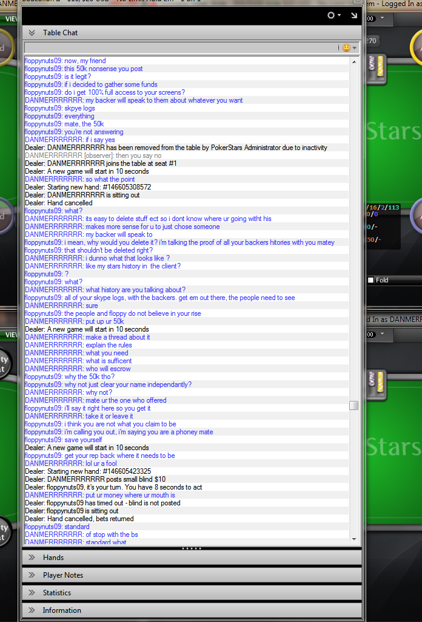Click 'DANMERRRRRRR: take it or leave it' message
This screenshot has height=622, width=422.
point(79,415)
